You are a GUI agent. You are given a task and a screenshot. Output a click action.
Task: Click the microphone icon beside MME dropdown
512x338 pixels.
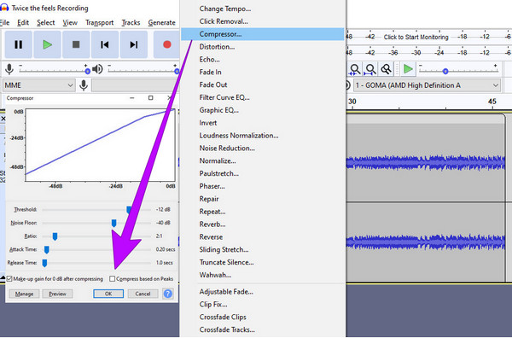pyautogui.click(x=84, y=85)
